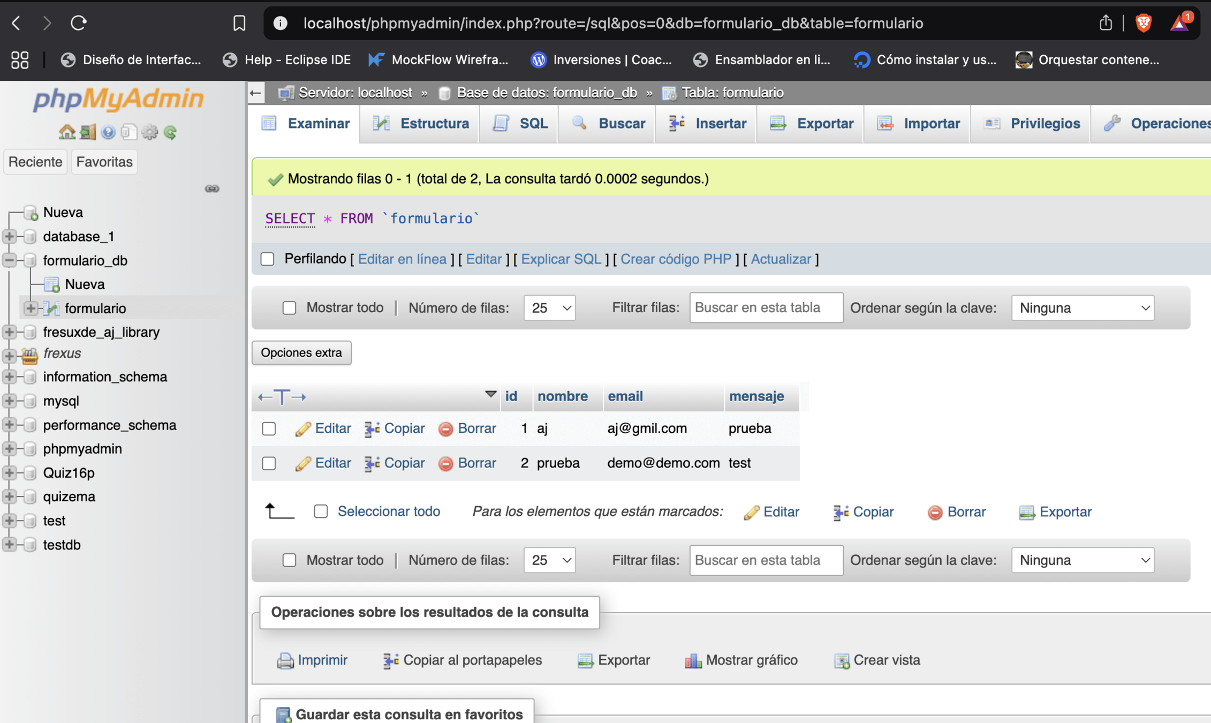Screen dimensions: 1211x723
Task: Open the Exportar tab
Action: (x=811, y=124)
